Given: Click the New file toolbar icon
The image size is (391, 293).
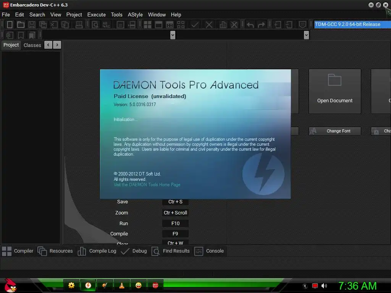Looking at the screenshot, I should click(x=10, y=24).
